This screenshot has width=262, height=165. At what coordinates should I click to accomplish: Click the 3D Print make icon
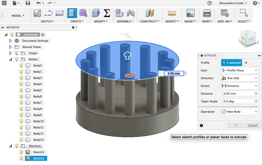[207, 13]
